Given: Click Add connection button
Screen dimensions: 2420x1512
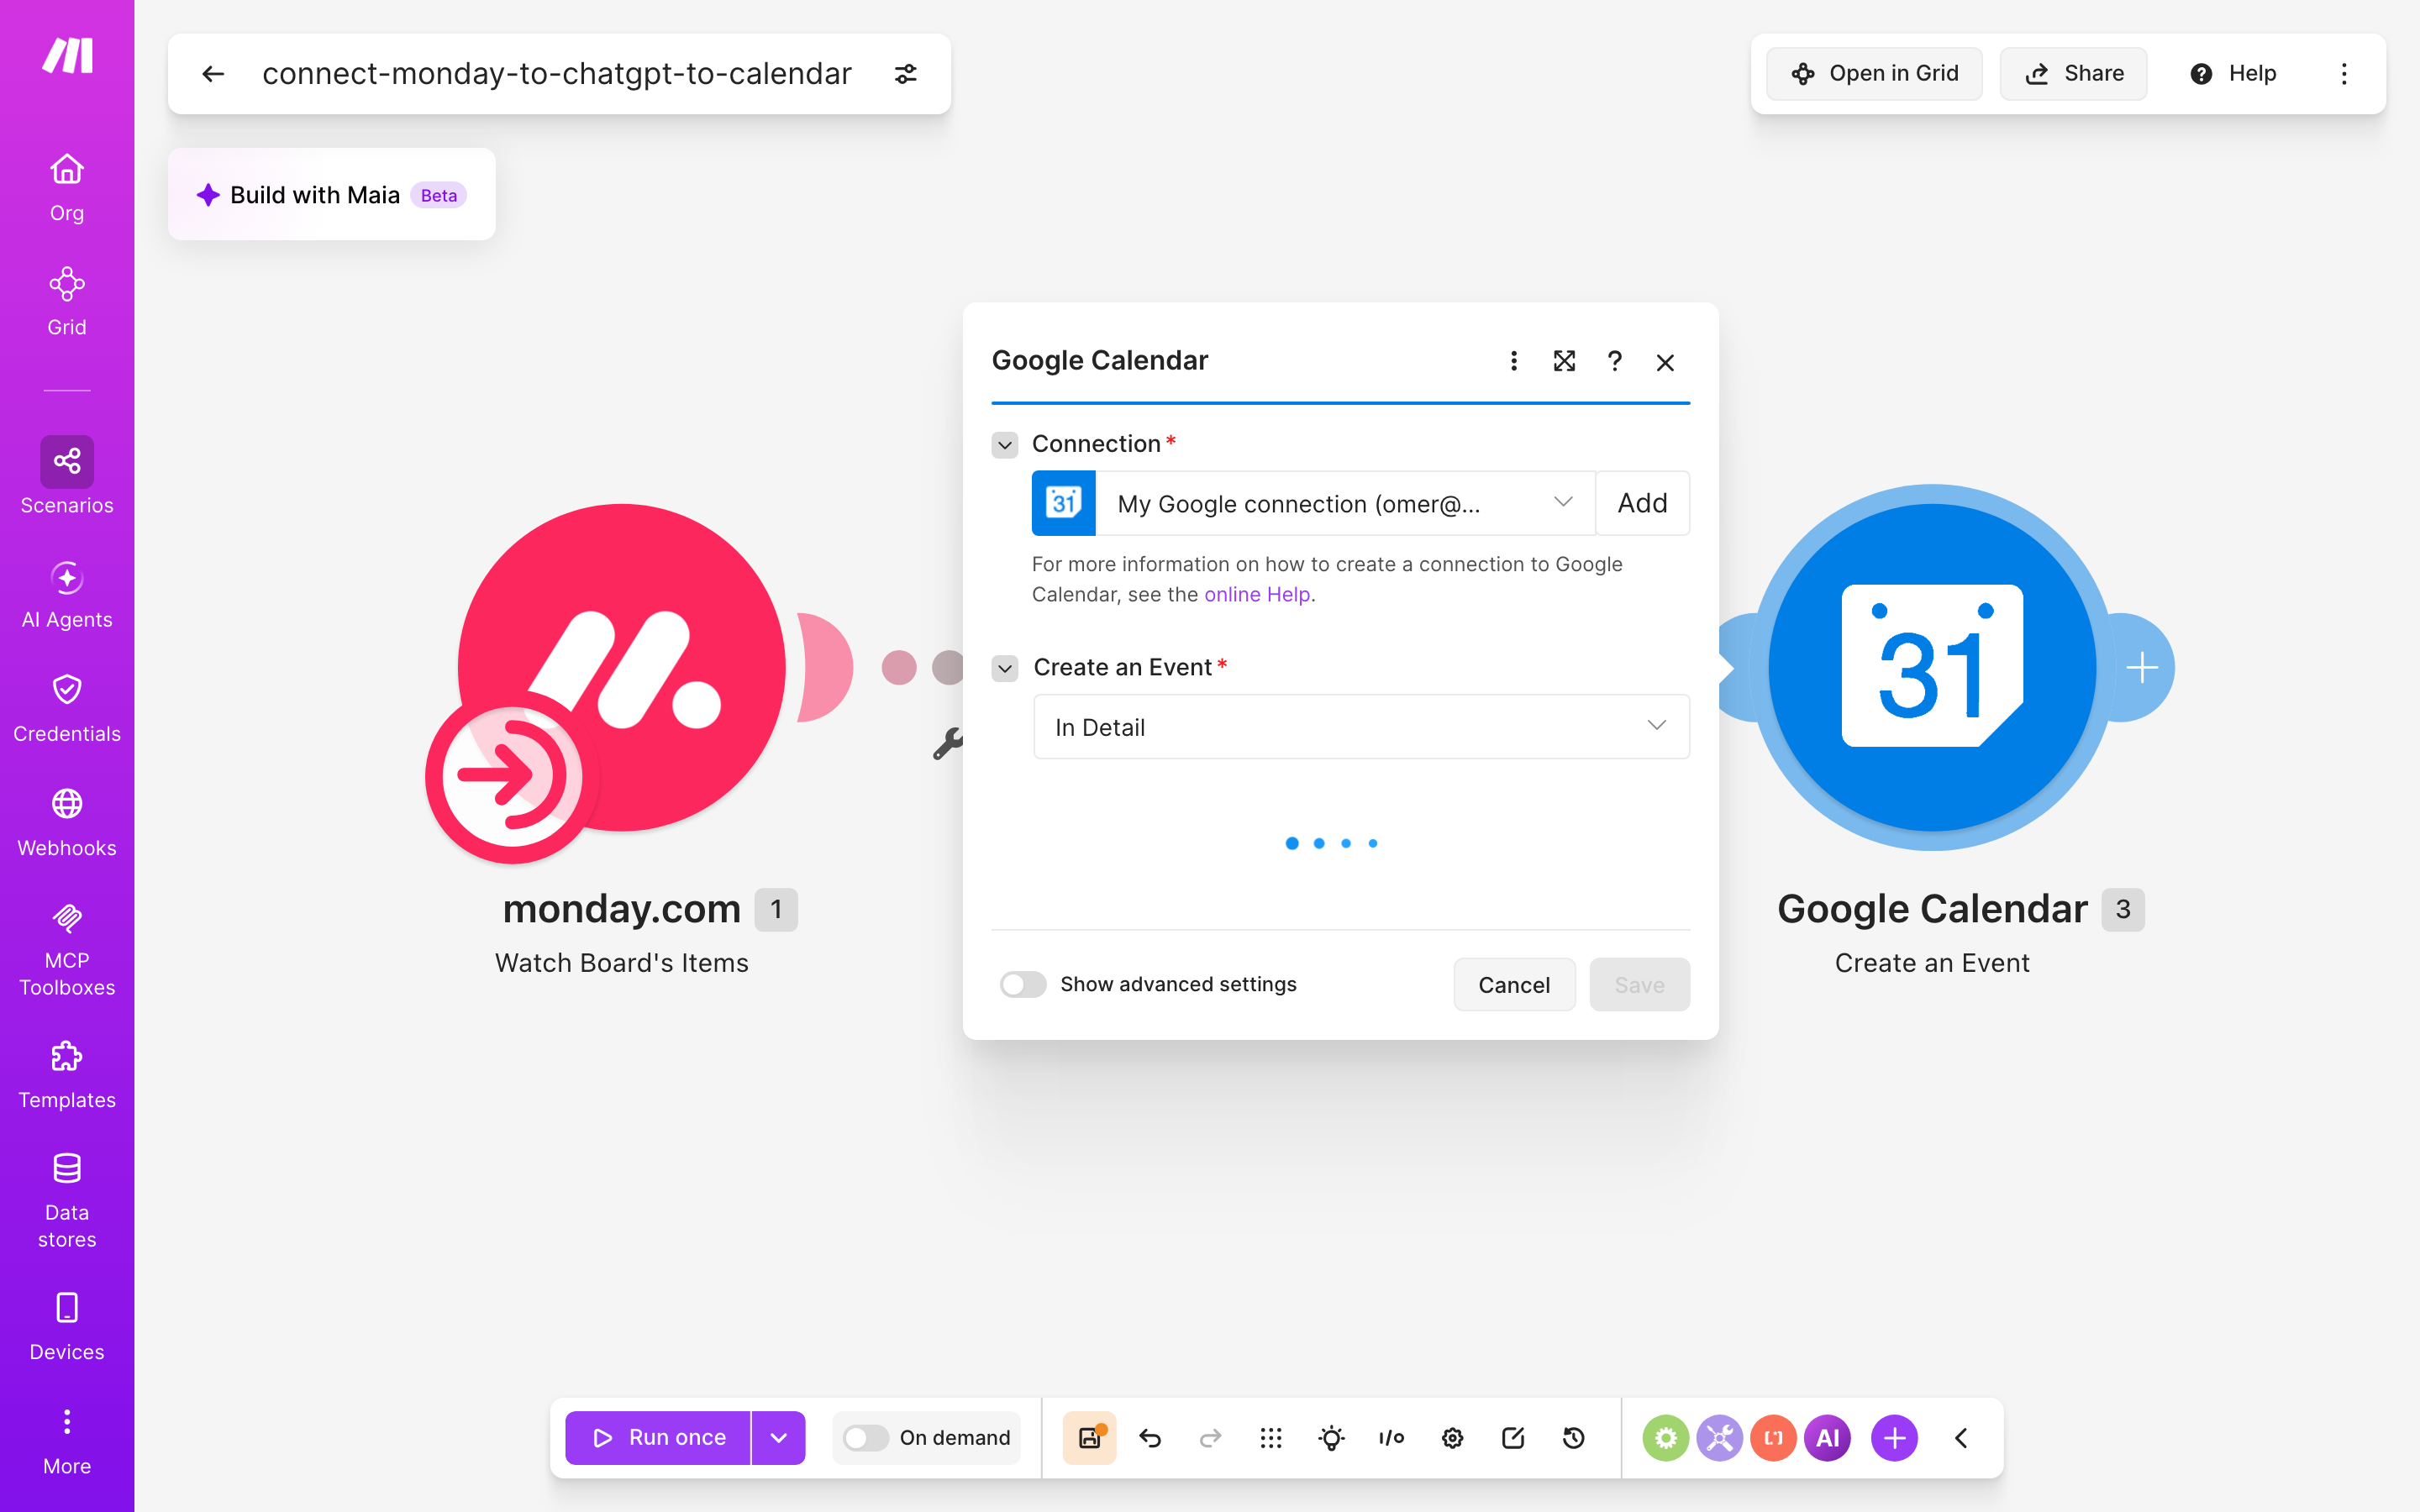Looking at the screenshot, I should (x=1643, y=503).
